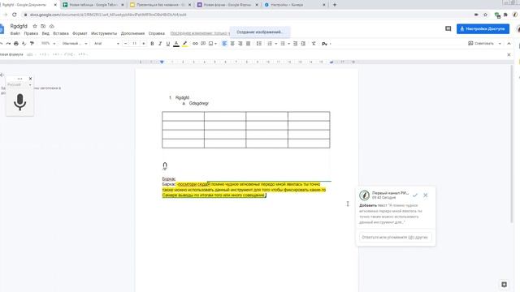This screenshot has height=292, width=520.
Task: Increase the indent
Action: coord(303,44)
